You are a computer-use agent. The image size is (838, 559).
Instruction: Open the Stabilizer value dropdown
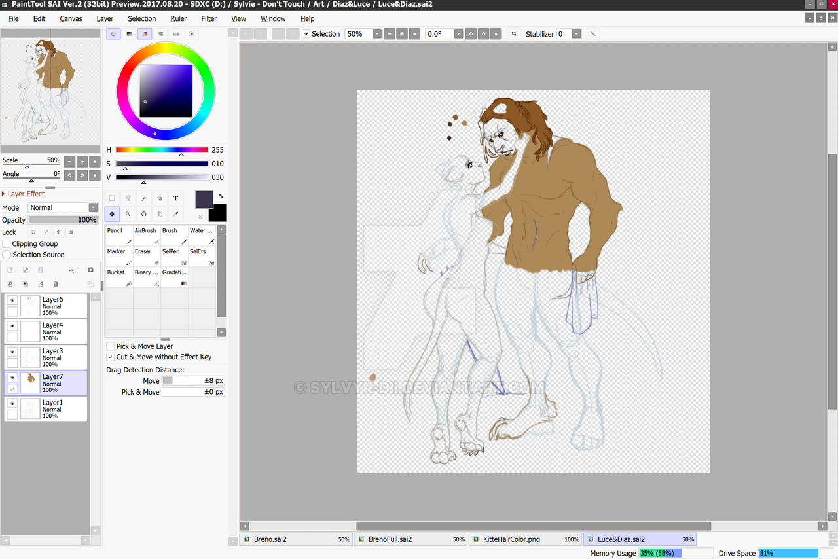tap(576, 34)
